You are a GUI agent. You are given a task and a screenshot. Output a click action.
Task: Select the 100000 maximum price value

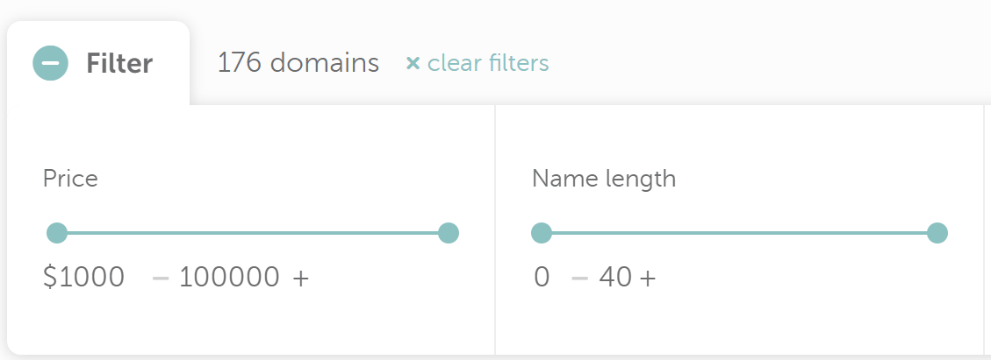[229, 278]
